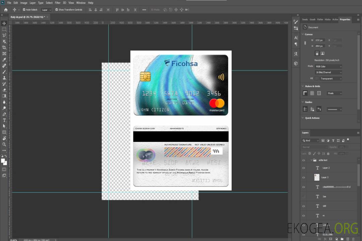This screenshot has width=362, height=241.
Task: Click the canvas Fill color swatch
Action: pos(316,79)
